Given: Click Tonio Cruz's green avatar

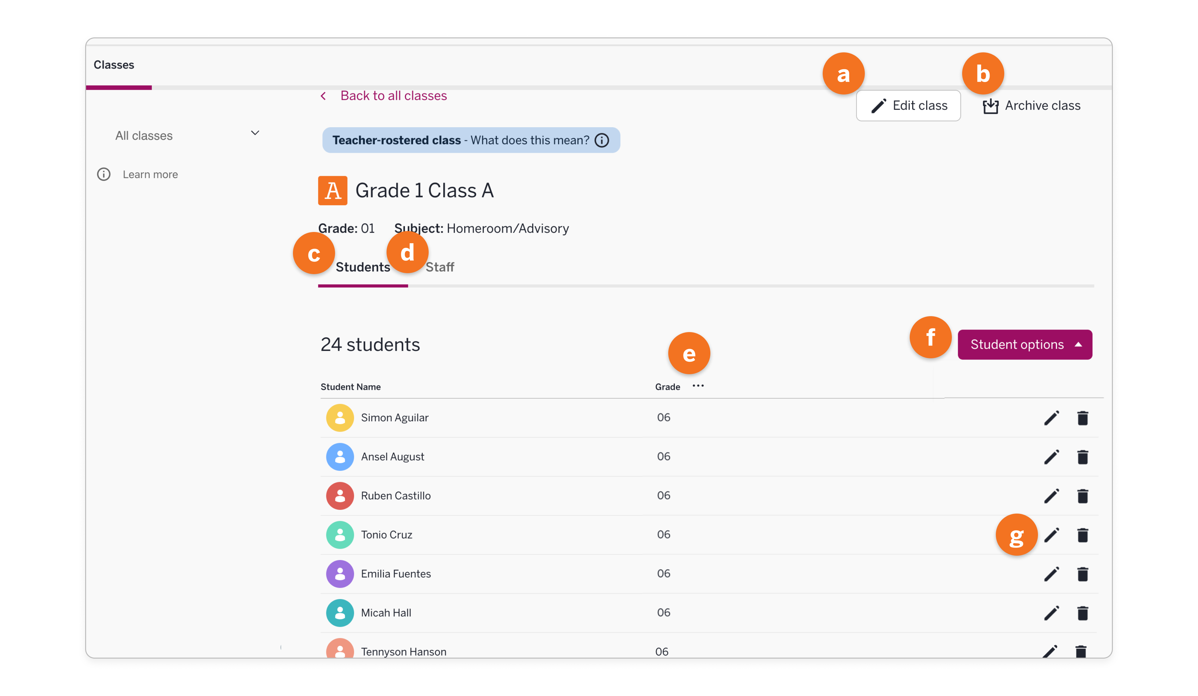Looking at the screenshot, I should pyautogui.click(x=340, y=534).
